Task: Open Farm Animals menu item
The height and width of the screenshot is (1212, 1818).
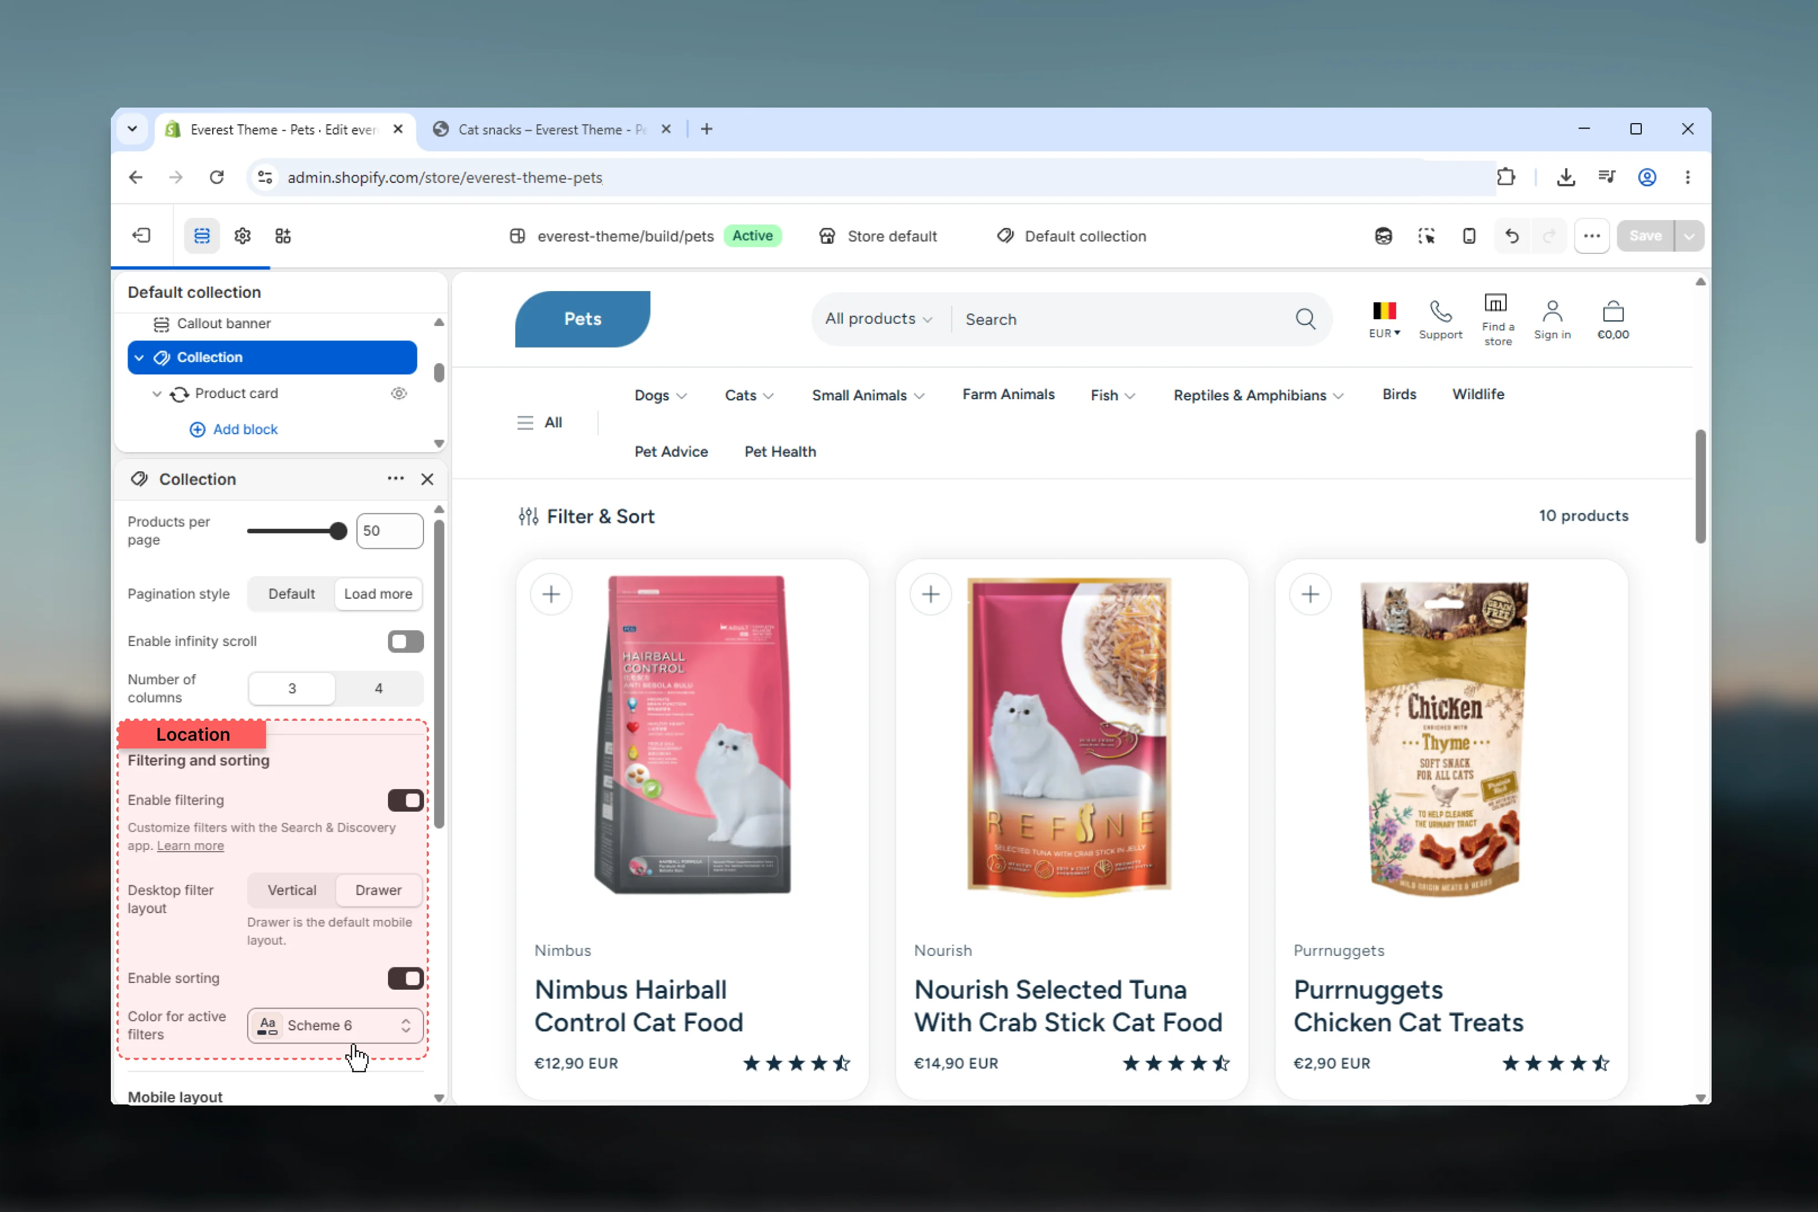Action: click(1008, 394)
